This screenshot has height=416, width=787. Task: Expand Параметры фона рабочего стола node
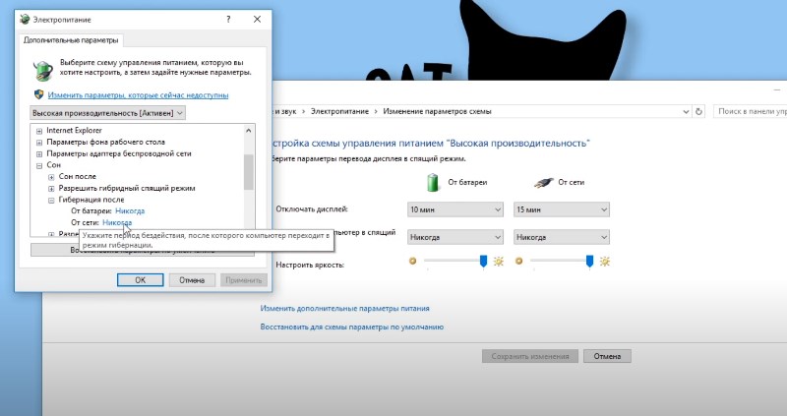39,143
